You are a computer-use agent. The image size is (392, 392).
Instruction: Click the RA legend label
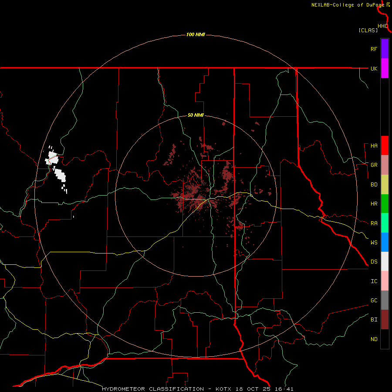coord(374,223)
